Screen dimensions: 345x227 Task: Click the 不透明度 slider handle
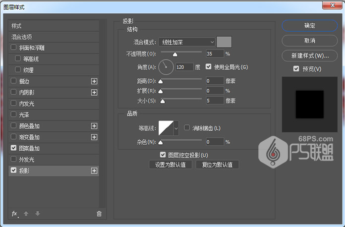point(175,55)
